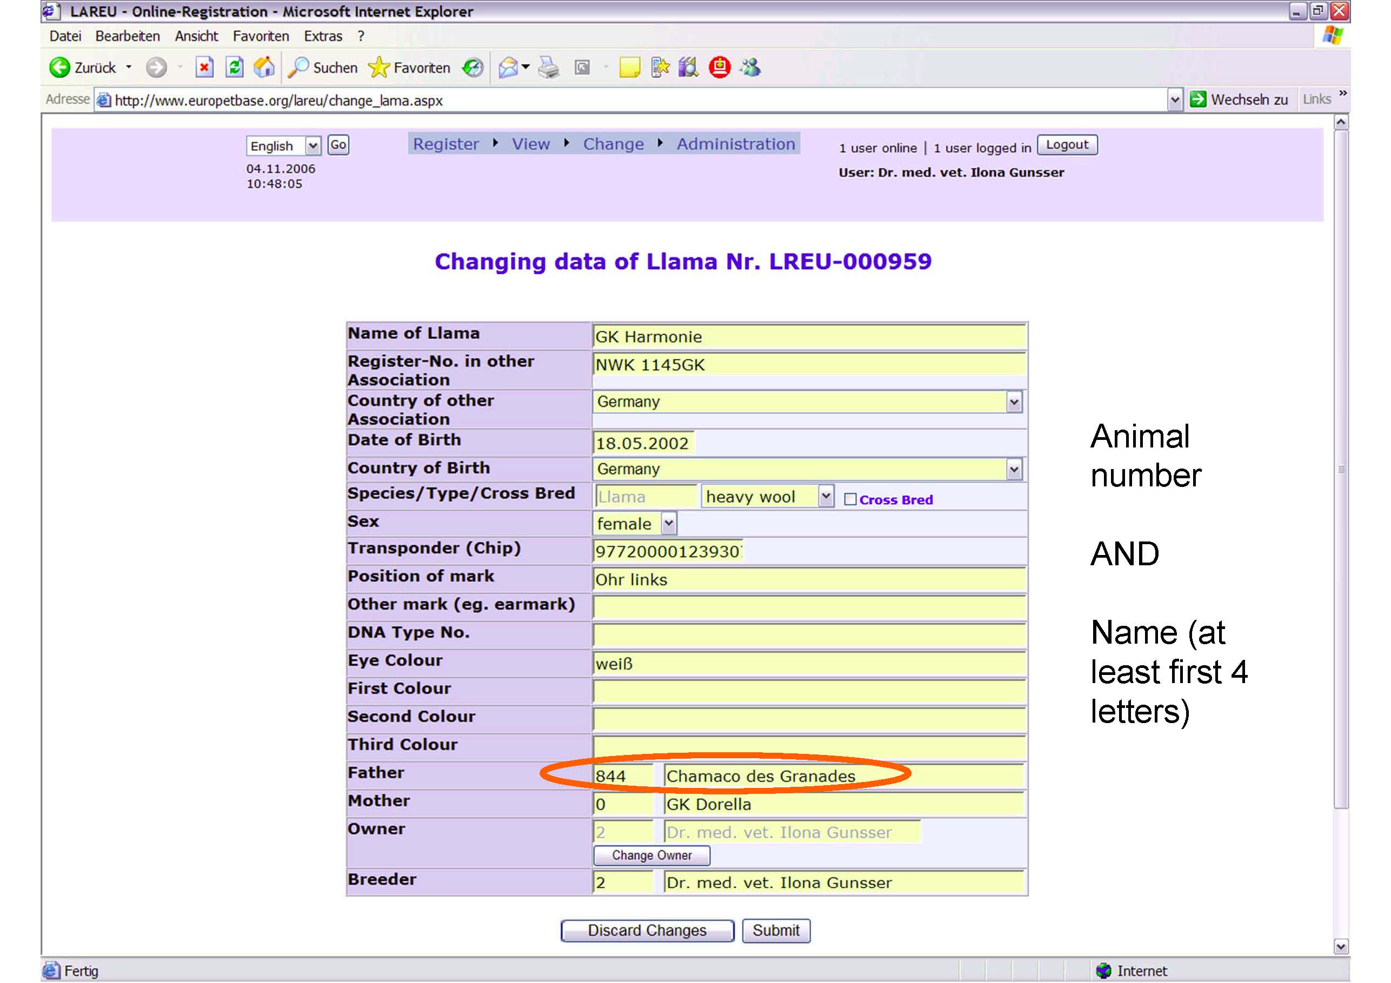Click the books with magnifier research icon

coord(688,67)
